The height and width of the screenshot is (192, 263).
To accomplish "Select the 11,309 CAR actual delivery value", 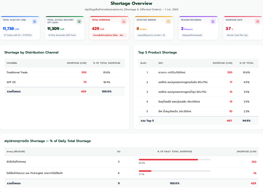I will coord(56,28).
